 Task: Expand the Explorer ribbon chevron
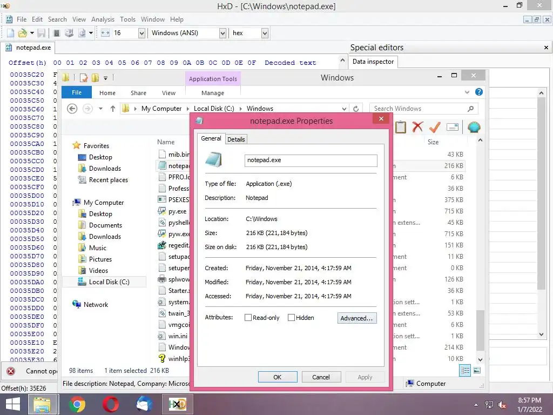467,92
